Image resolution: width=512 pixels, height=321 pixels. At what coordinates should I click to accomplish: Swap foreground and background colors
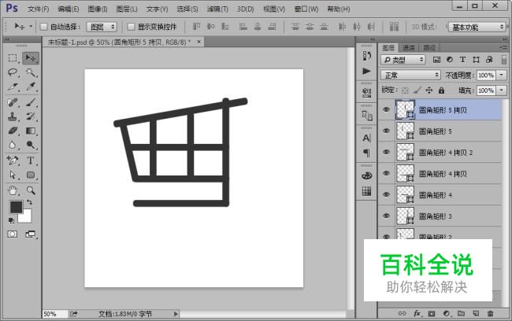[x=29, y=202]
